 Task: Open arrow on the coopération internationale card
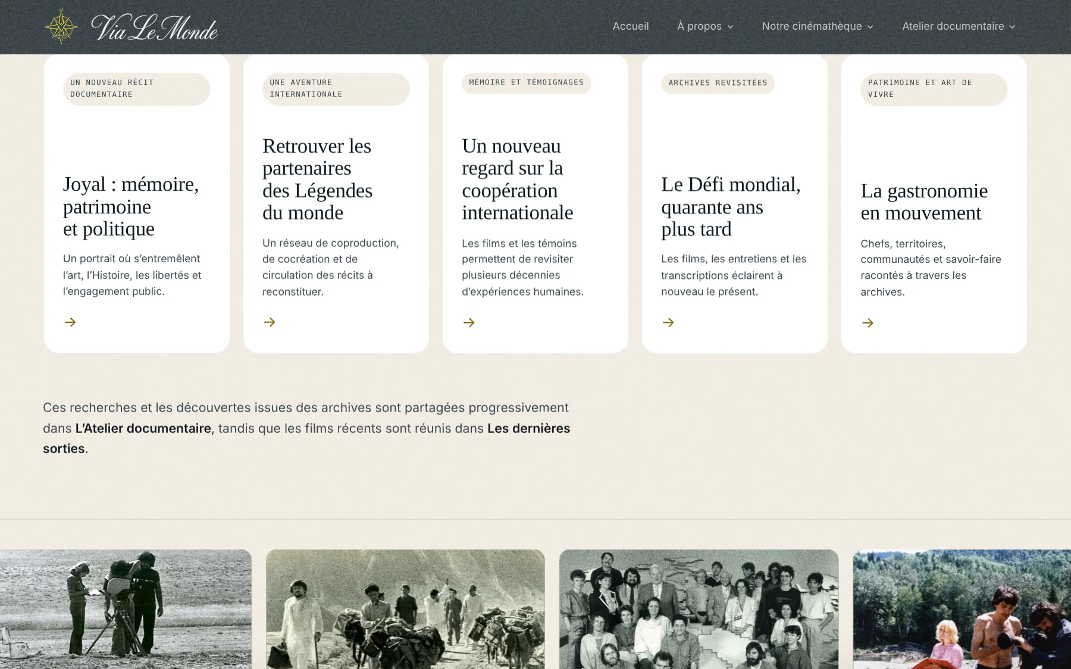pos(469,322)
